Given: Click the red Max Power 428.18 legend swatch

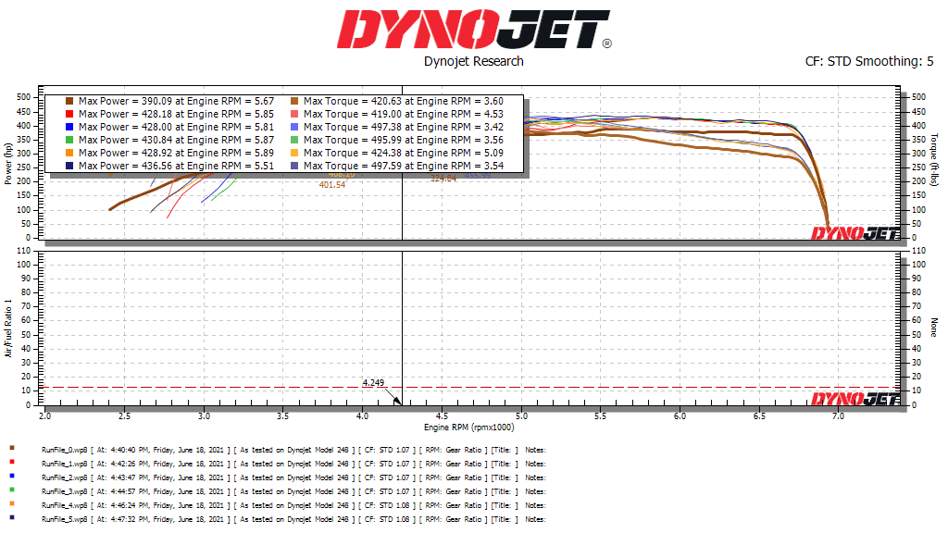Looking at the screenshot, I should pyautogui.click(x=69, y=114).
